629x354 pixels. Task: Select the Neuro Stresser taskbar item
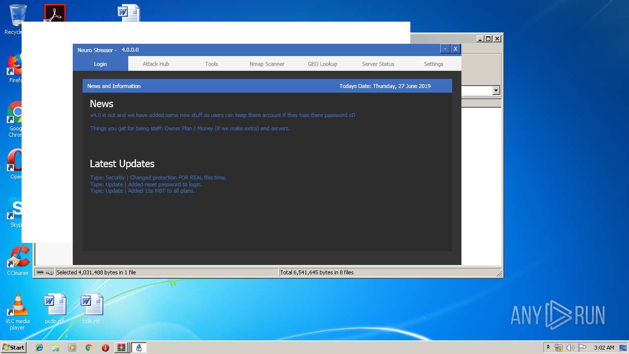tap(139, 348)
